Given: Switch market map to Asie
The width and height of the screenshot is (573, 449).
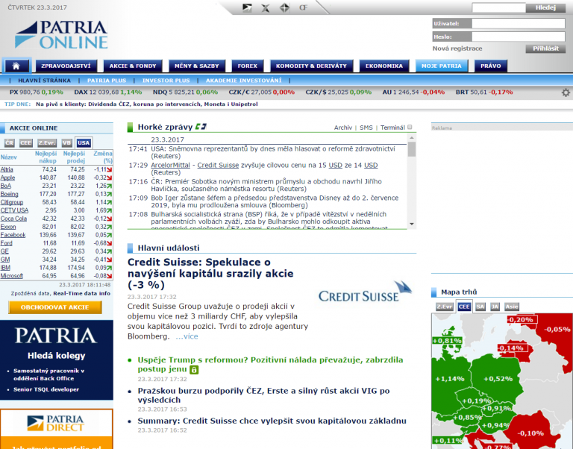Looking at the screenshot, I should pyautogui.click(x=512, y=307).
